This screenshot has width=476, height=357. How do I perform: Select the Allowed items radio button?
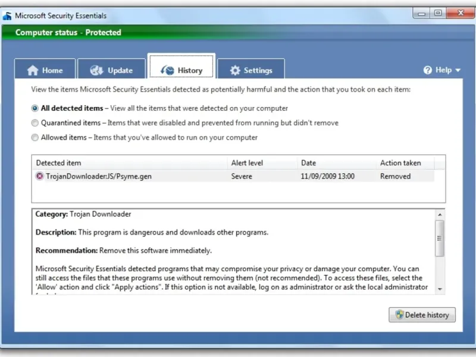click(35, 137)
